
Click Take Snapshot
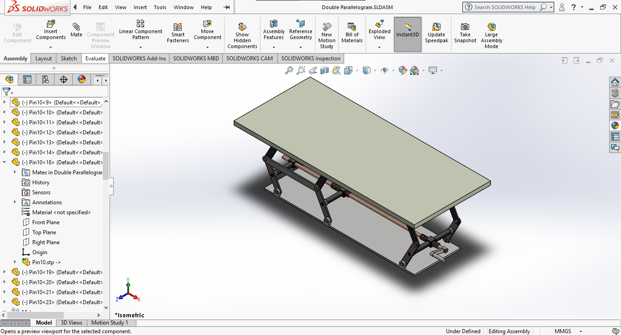[465, 33]
